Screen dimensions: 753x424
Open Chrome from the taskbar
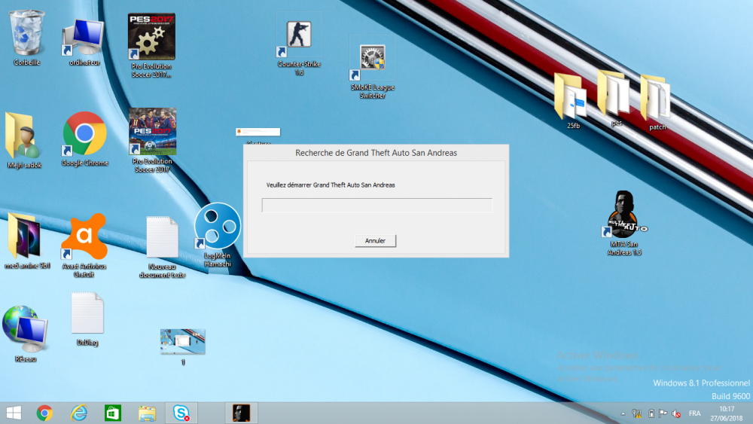44,413
